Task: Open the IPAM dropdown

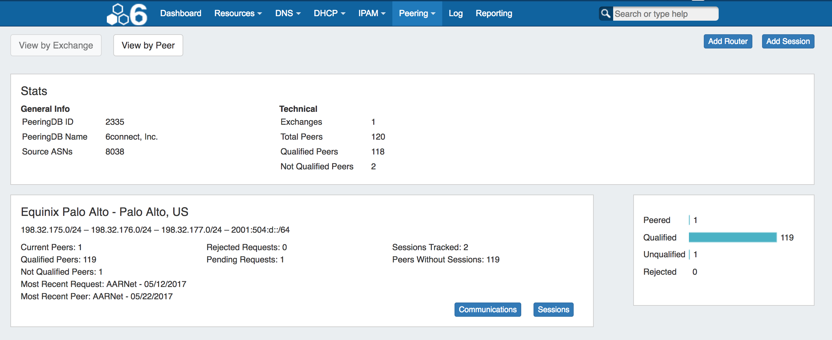Action: pyautogui.click(x=372, y=14)
